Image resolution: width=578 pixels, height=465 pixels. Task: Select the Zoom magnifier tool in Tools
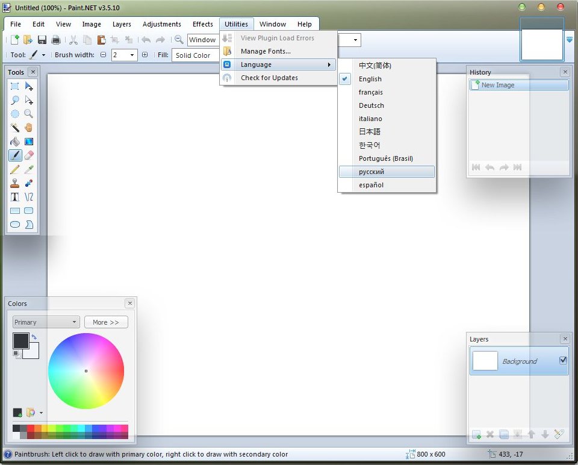click(29, 114)
